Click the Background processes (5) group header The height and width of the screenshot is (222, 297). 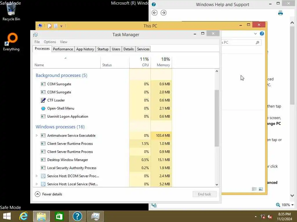coord(61,75)
